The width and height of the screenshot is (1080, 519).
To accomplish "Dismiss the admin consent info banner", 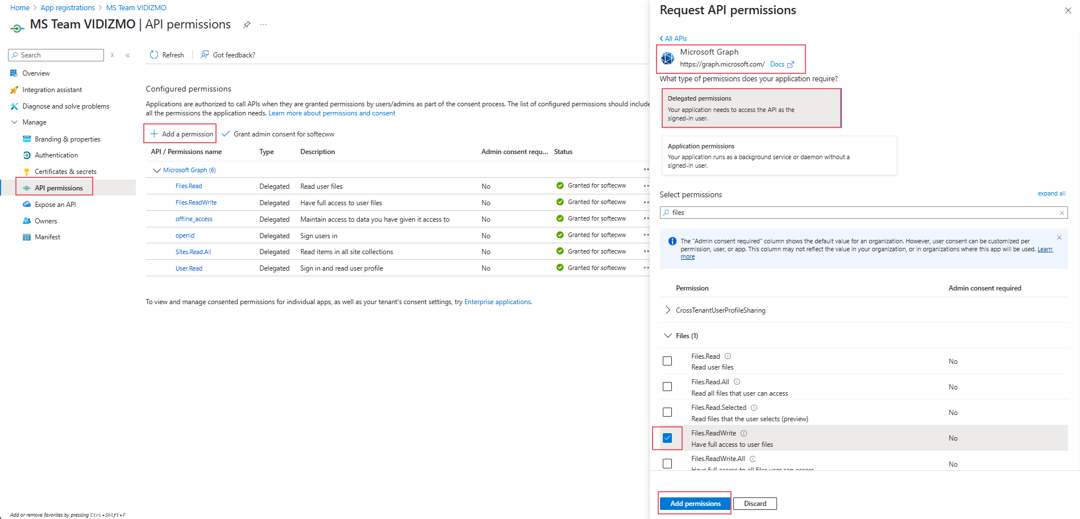I will 1059,238.
